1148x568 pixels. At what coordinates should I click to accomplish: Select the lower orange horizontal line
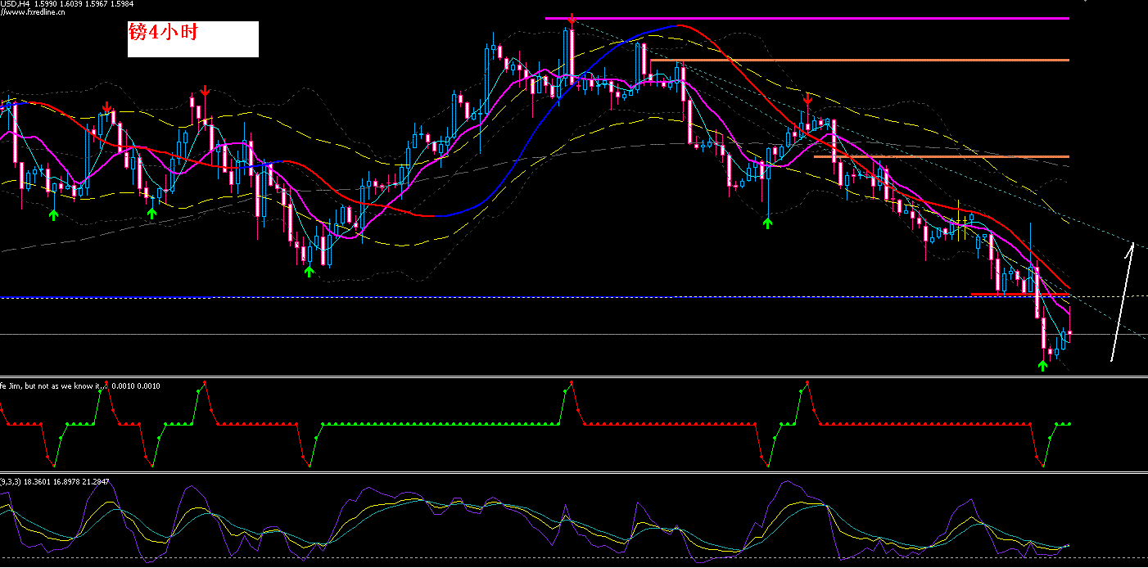tap(942, 156)
